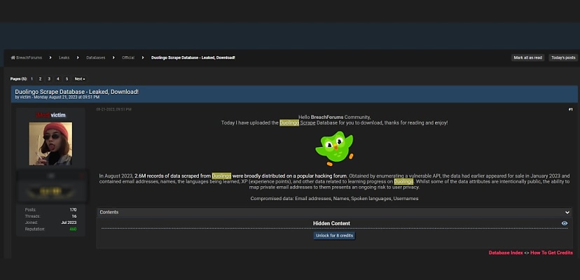The image size is (580, 280).
Task: Collapse the Contents section chevron
Action: pyautogui.click(x=567, y=212)
